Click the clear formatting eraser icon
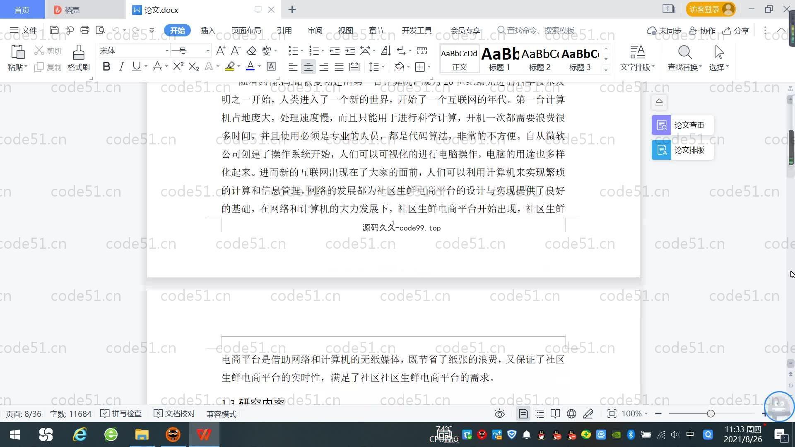The image size is (795, 447). tap(251, 51)
